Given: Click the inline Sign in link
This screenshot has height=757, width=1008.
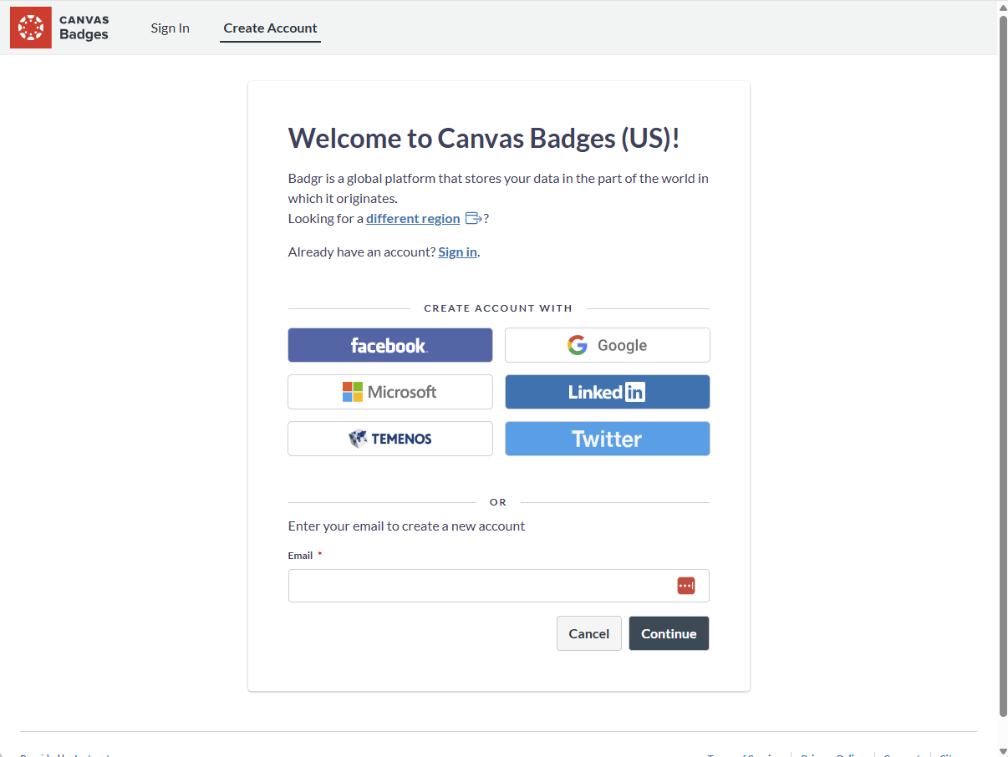Looking at the screenshot, I should click(458, 251).
